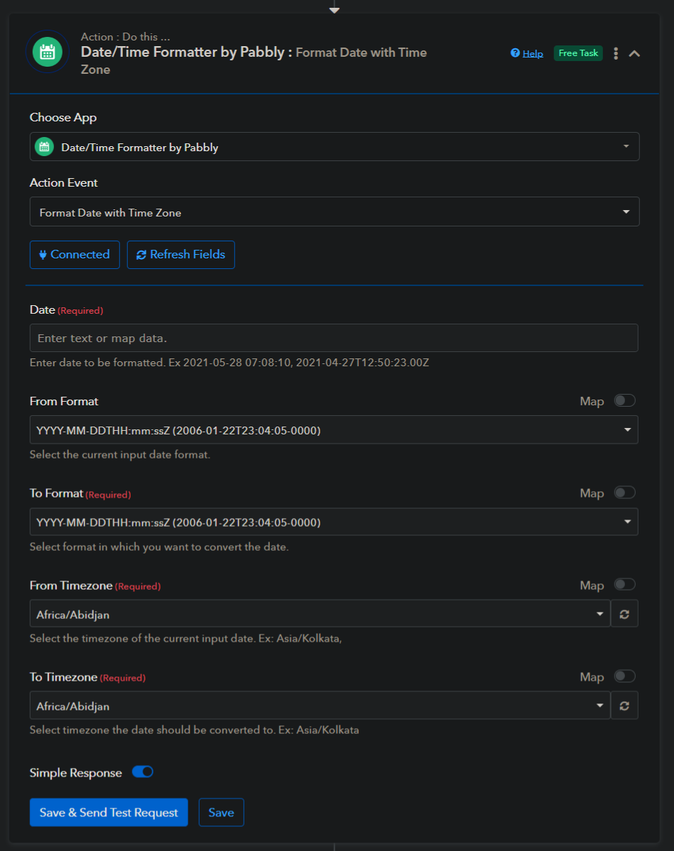Refresh the To Timezone list icon

624,705
